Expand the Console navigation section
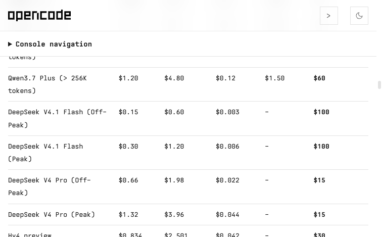 [50, 44]
